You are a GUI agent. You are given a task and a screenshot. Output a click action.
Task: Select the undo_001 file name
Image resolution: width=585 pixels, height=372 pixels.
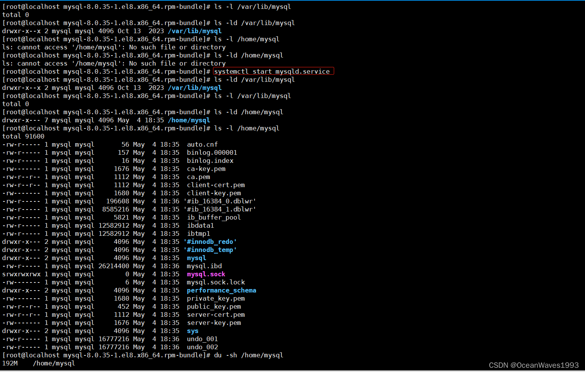202,339
